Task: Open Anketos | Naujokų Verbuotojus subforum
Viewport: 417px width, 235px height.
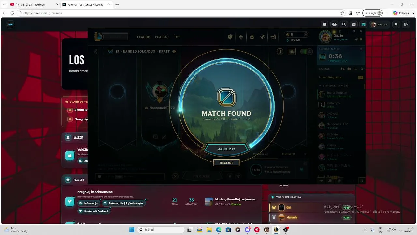Action: 123,203
